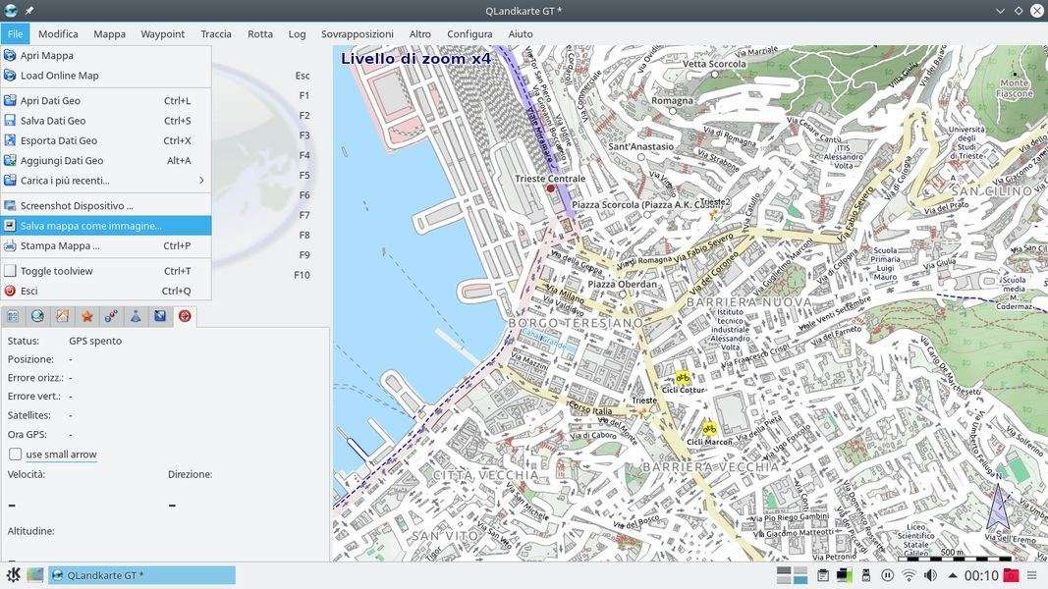
Task: Open the tracks tab with linked dots icon
Action: click(x=111, y=316)
